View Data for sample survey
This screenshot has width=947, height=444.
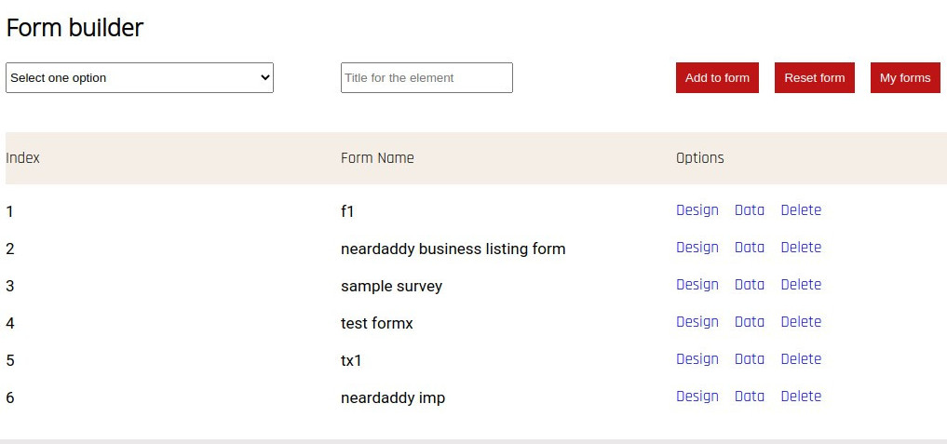point(749,285)
